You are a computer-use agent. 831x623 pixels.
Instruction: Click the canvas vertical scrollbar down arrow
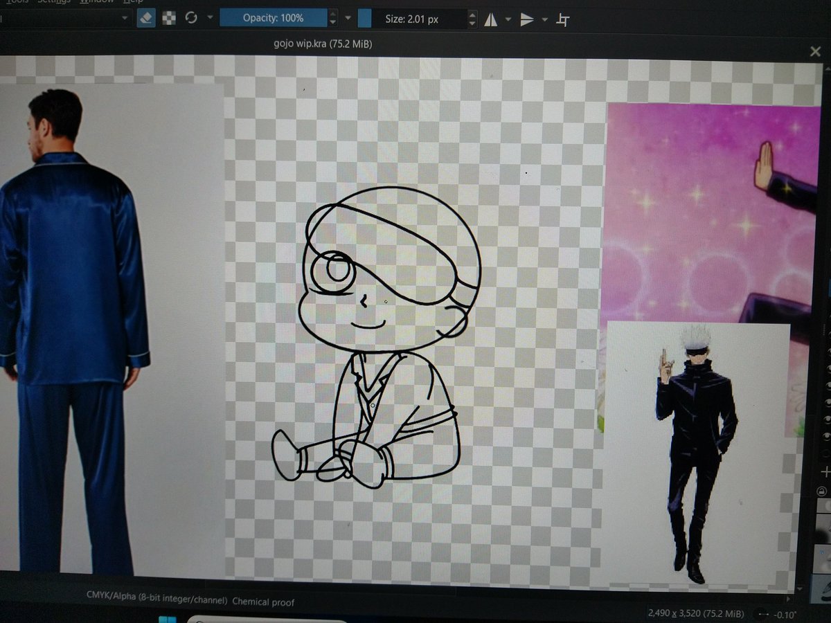coord(801,588)
